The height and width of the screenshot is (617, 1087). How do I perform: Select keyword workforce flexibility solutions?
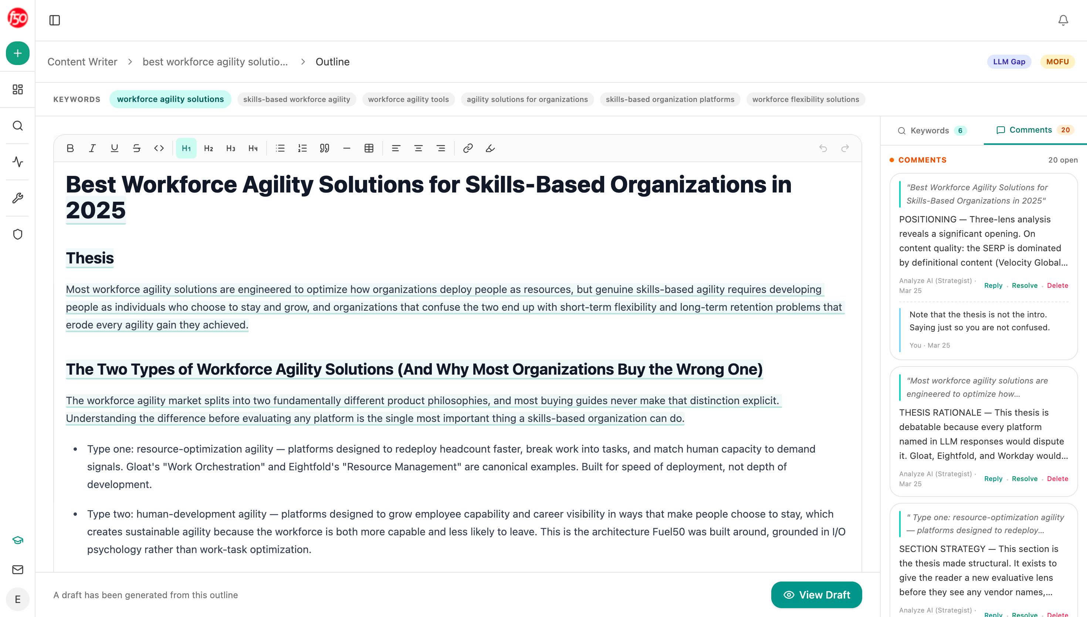tap(806, 99)
